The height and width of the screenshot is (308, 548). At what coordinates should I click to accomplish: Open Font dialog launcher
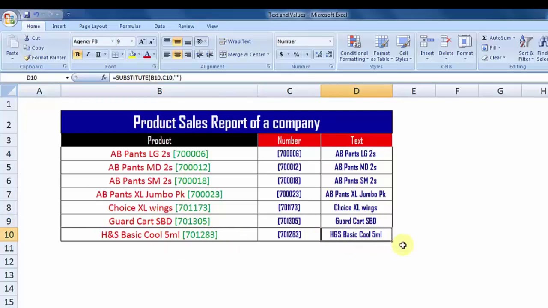click(154, 67)
